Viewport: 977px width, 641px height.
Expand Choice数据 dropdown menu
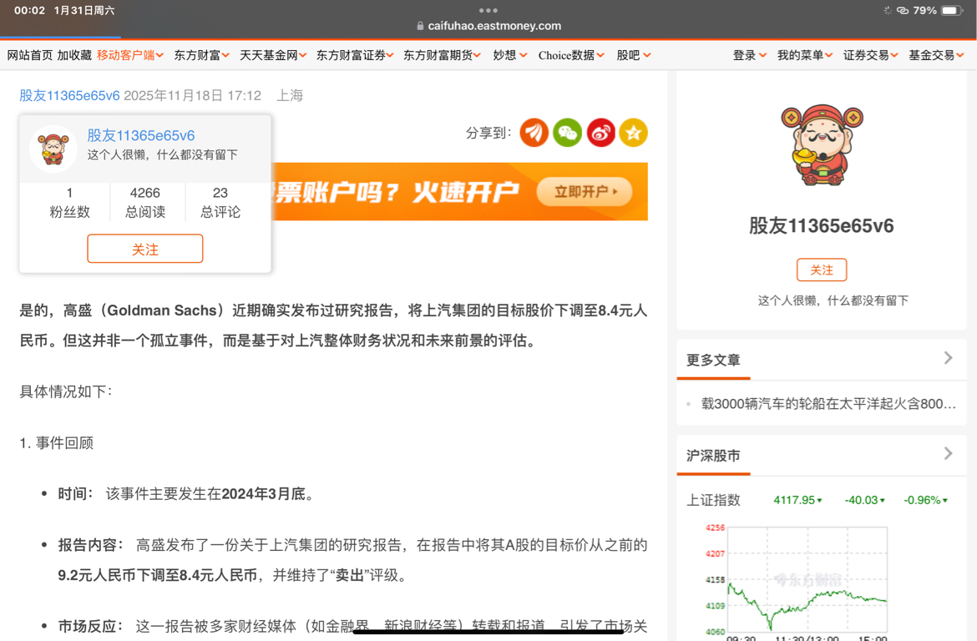pyautogui.click(x=571, y=55)
